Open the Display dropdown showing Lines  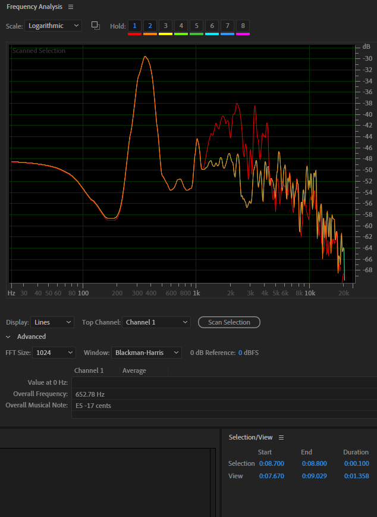point(52,322)
